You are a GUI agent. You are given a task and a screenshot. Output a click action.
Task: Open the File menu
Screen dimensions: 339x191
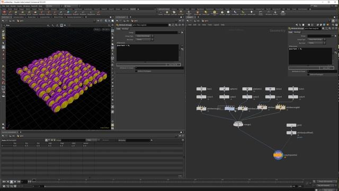[x=4, y=6]
